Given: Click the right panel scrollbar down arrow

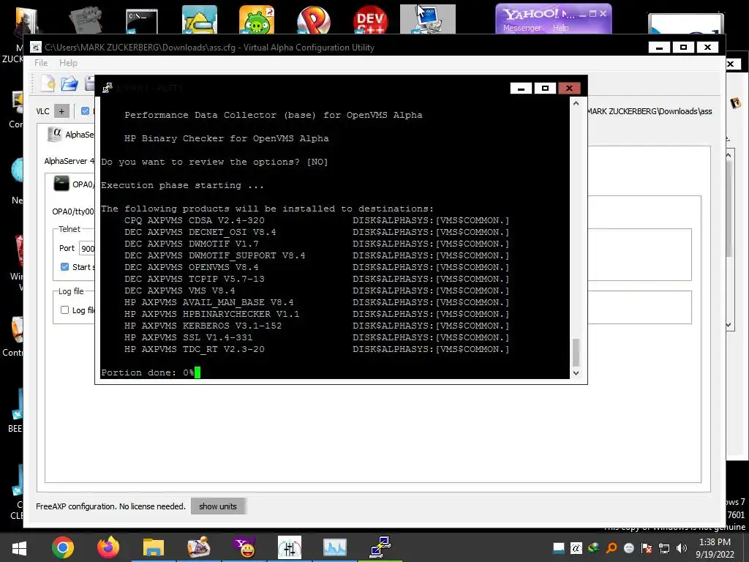Looking at the screenshot, I should coord(729,325).
